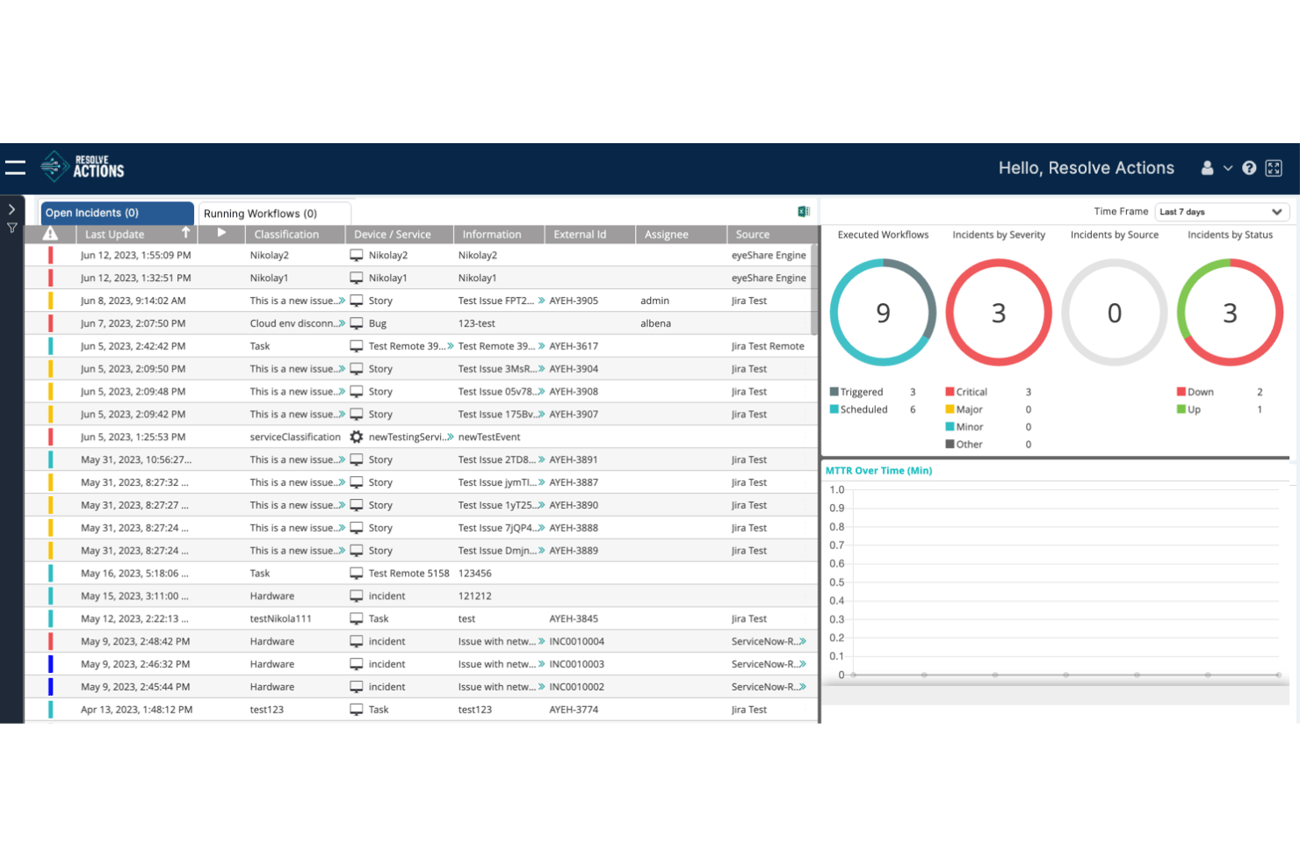The width and height of the screenshot is (1300, 867).
Task: Select the AYEH-3774 external id cell
Action: (x=574, y=710)
